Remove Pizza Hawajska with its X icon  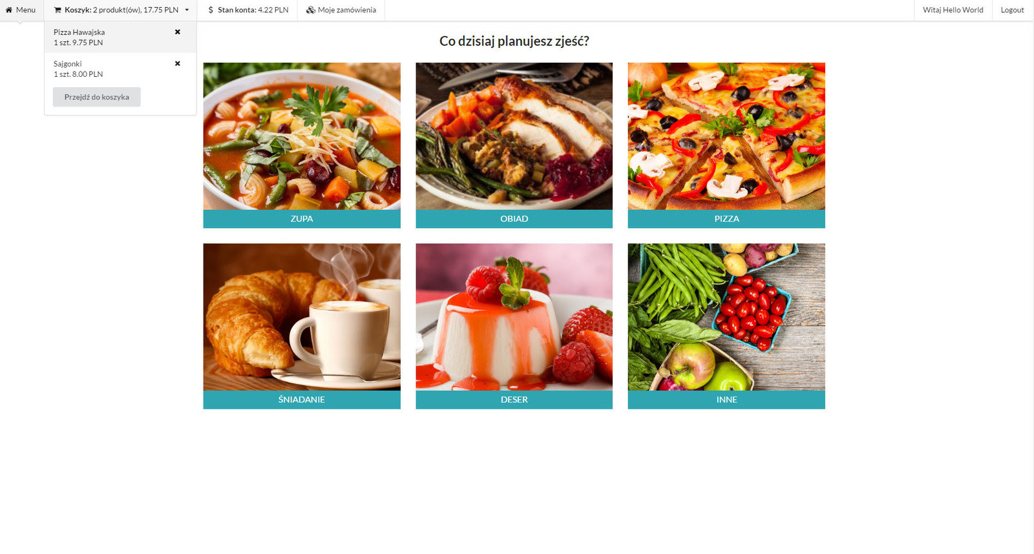click(x=178, y=32)
